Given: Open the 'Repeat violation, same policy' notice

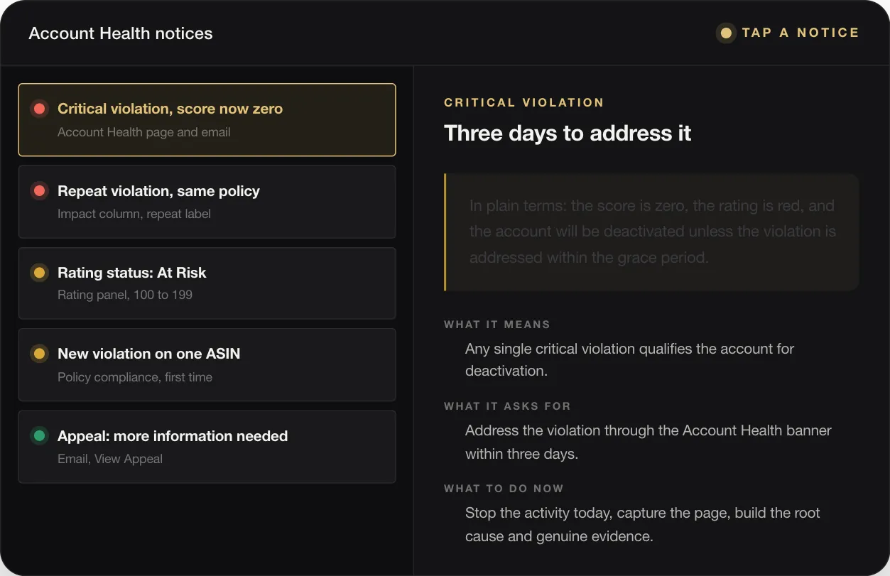Looking at the screenshot, I should pyautogui.click(x=207, y=202).
